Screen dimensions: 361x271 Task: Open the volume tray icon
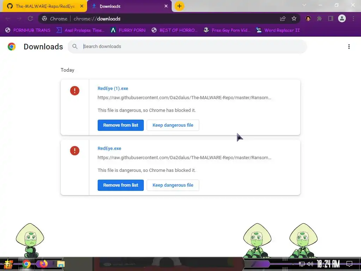310,264
